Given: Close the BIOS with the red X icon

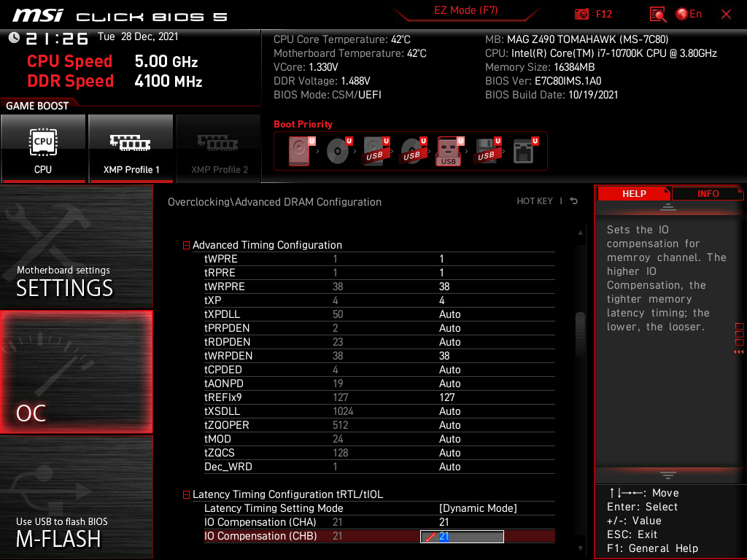Looking at the screenshot, I should pyautogui.click(x=726, y=15).
